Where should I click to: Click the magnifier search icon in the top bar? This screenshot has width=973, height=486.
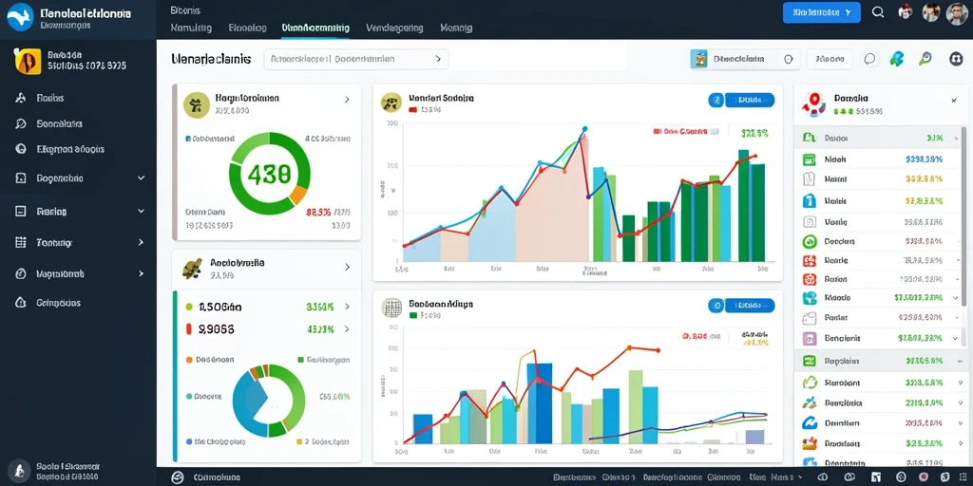pyautogui.click(x=878, y=11)
